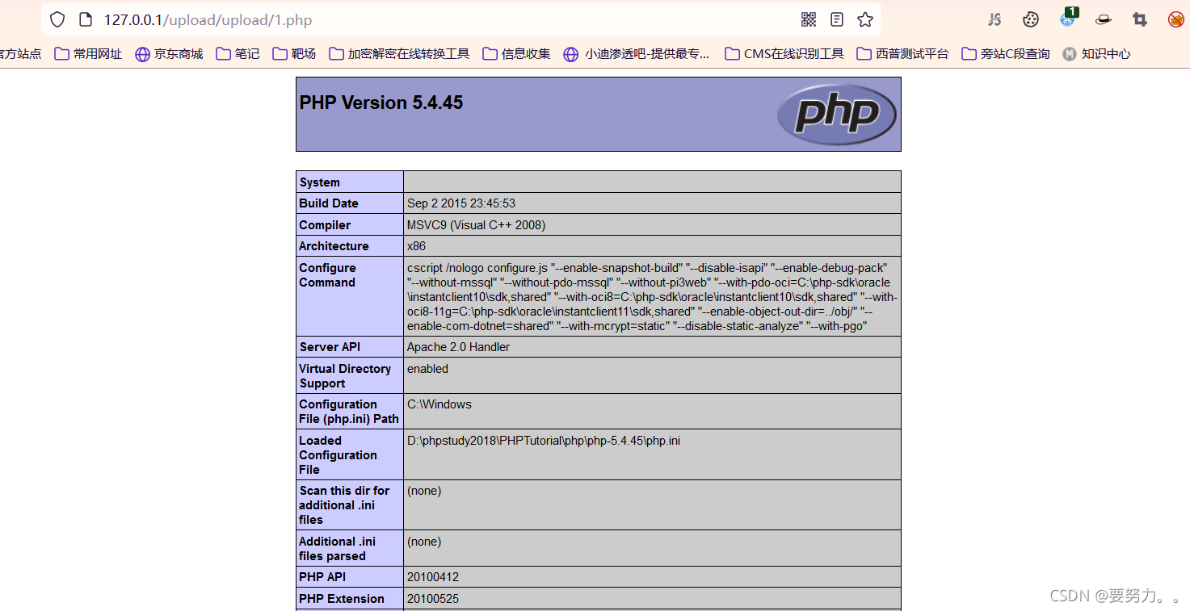Click the shield tracking protection icon

coord(57,19)
